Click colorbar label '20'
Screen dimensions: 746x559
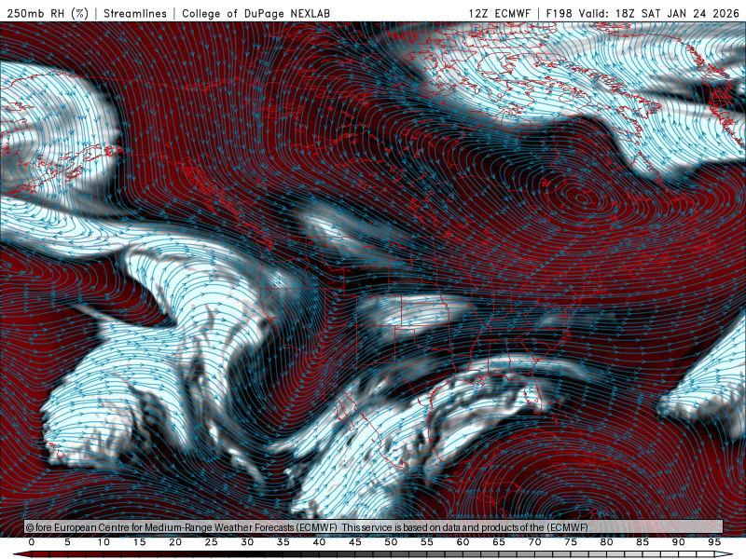[x=175, y=542]
